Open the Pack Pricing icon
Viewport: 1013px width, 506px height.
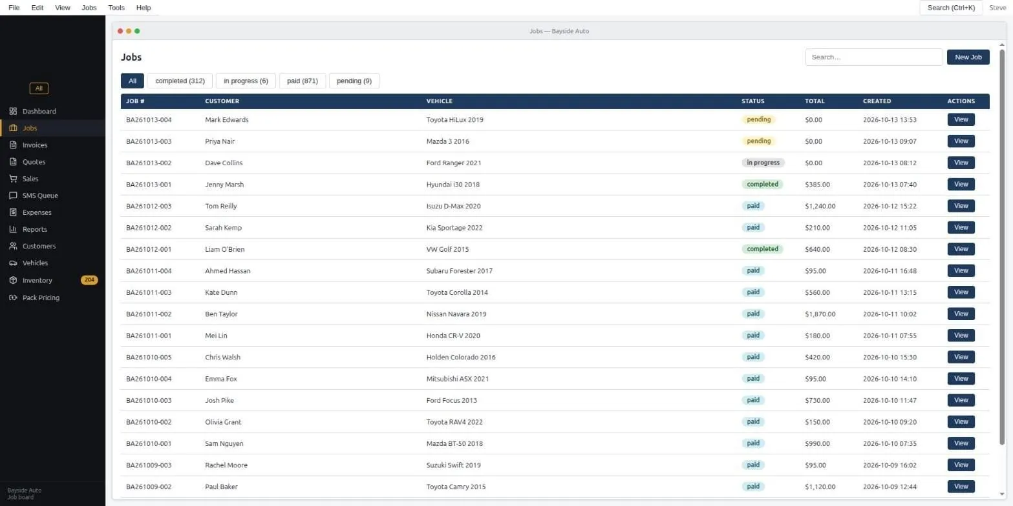(13, 298)
